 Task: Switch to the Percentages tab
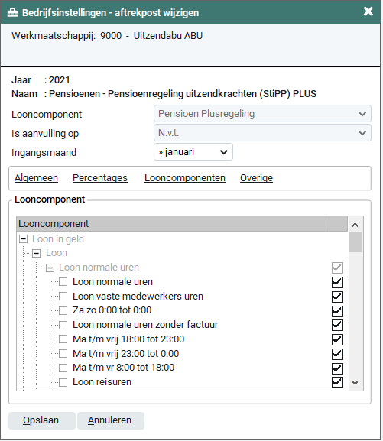[100, 178]
